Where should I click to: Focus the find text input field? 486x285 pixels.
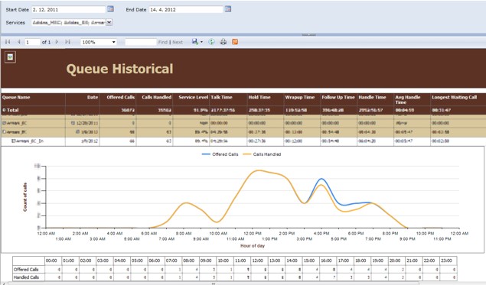141,42
